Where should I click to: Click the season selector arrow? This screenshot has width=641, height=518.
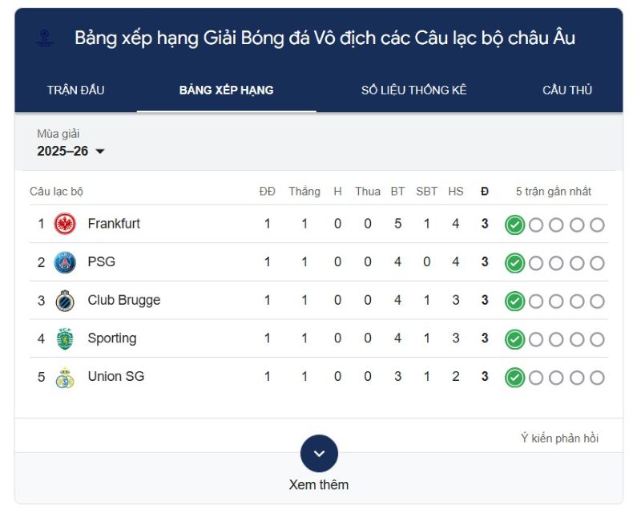click(100, 151)
